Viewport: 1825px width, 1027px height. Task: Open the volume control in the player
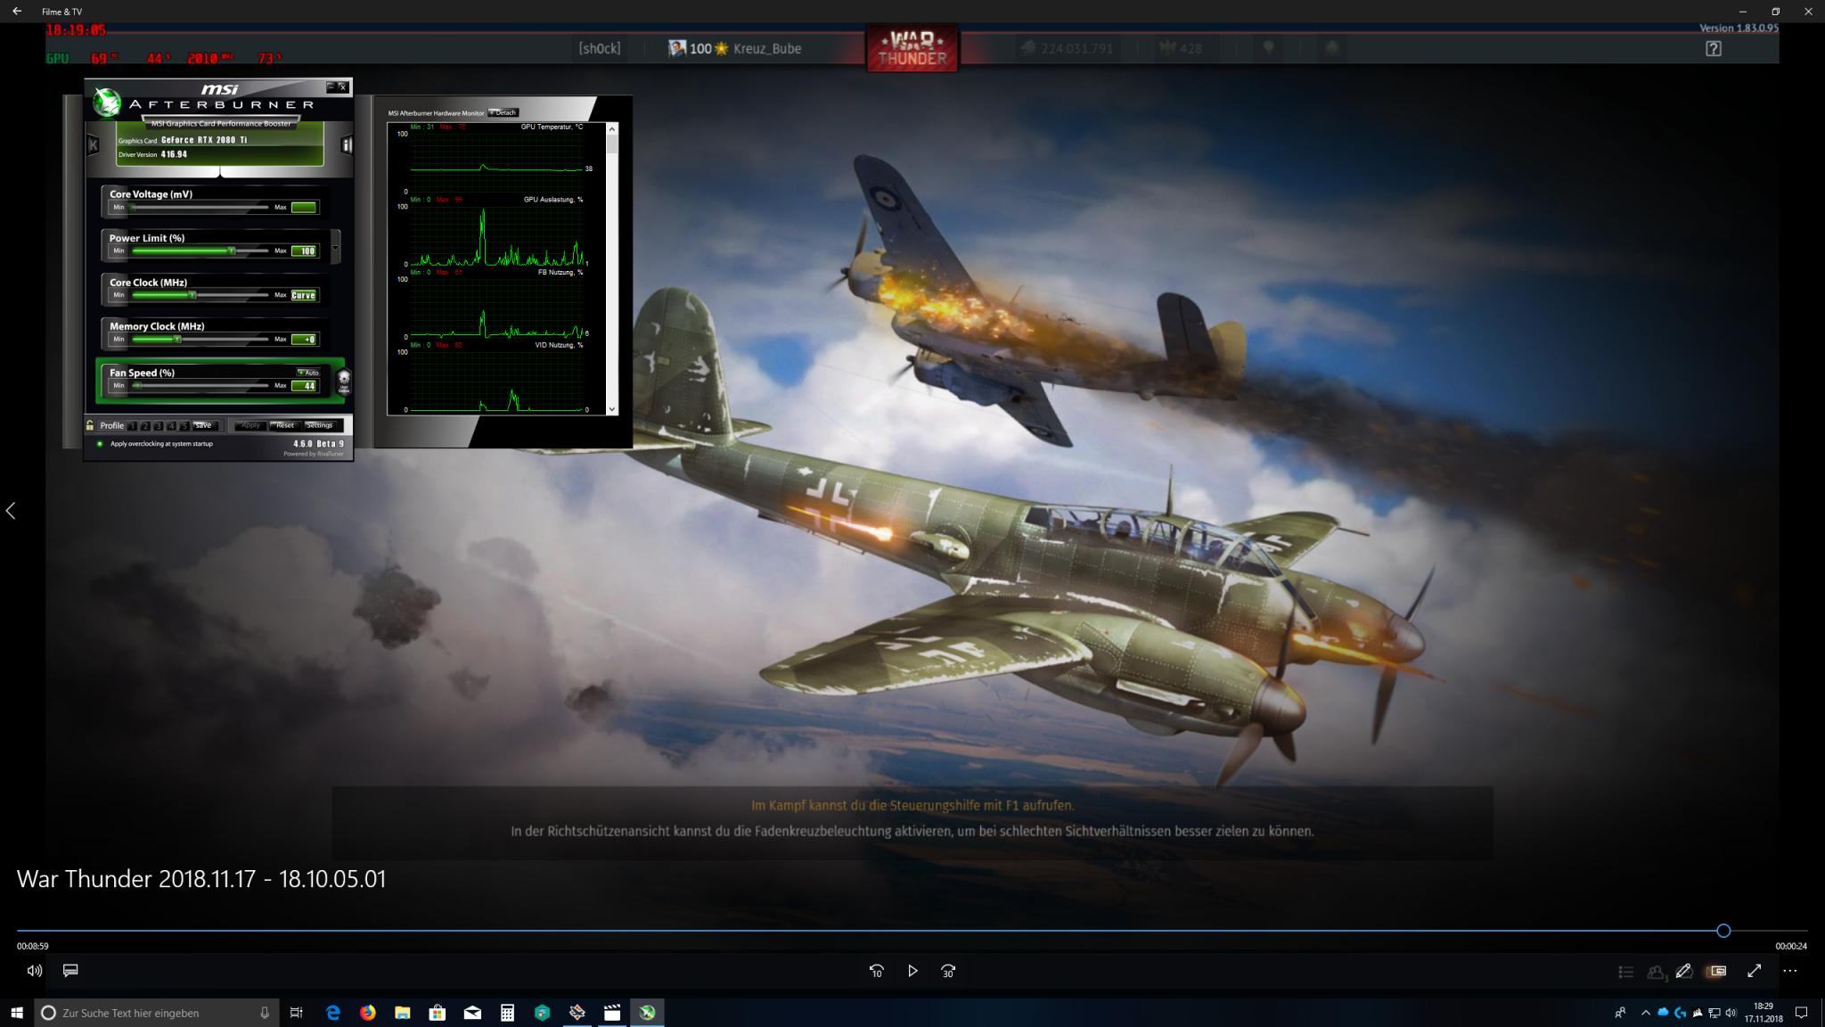pyautogui.click(x=35, y=971)
